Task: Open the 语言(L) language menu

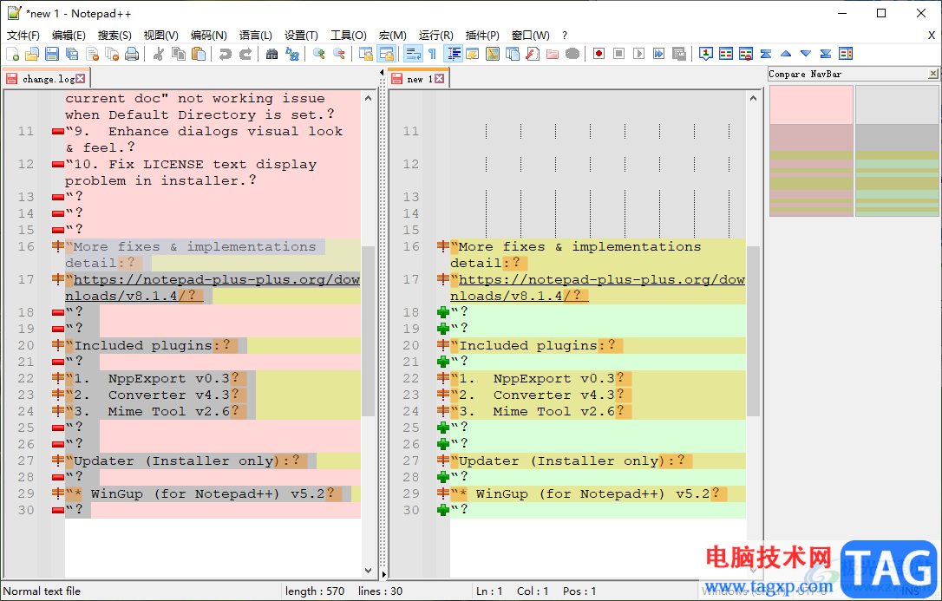Action: (x=255, y=36)
